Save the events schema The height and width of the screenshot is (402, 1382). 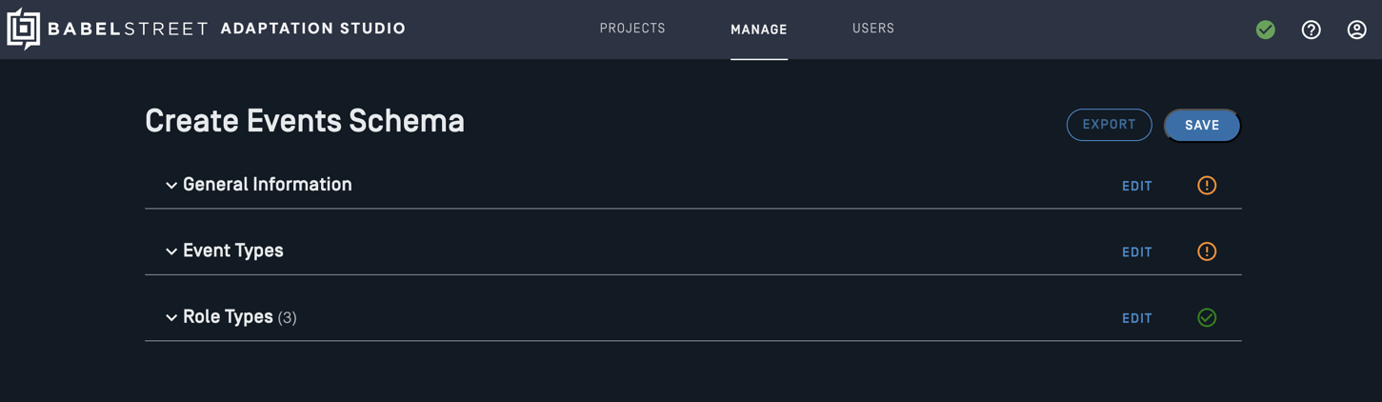[1202, 126]
